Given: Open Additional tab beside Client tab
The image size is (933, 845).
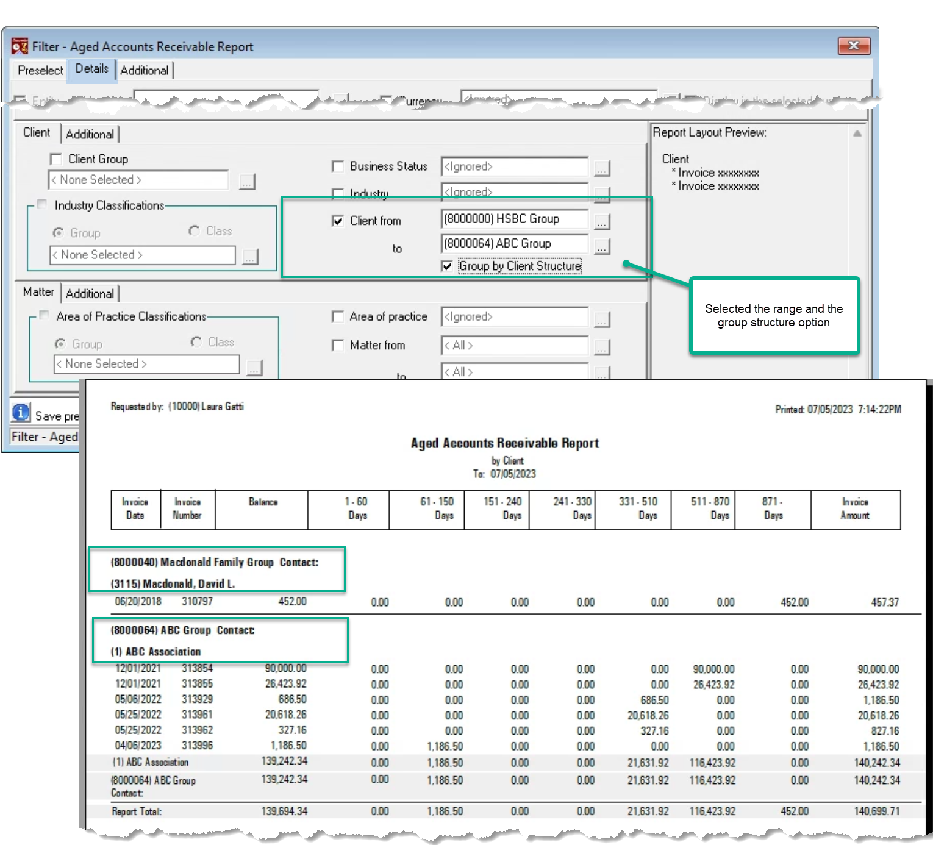Looking at the screenshot, I should [x=90, y=134].
